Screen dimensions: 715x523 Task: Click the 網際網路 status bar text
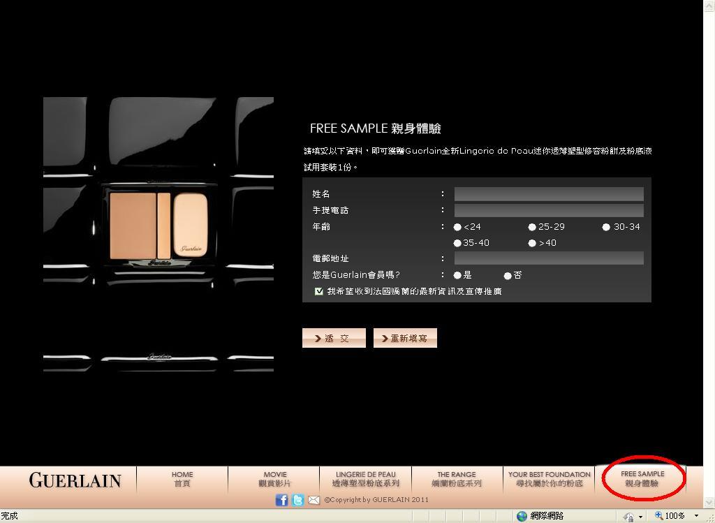pyautogui.click(x=547, y=516)
